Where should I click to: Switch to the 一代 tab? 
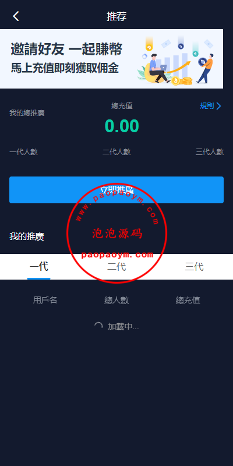[x=38, y=267]
